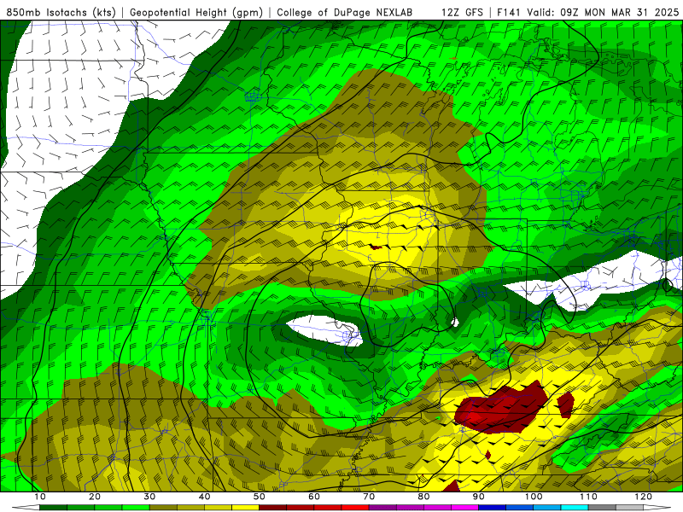Screen dimensions: 683x512
Task: Select the dark red 50–55 kt legend swatch
Action: tap(272, 508)
